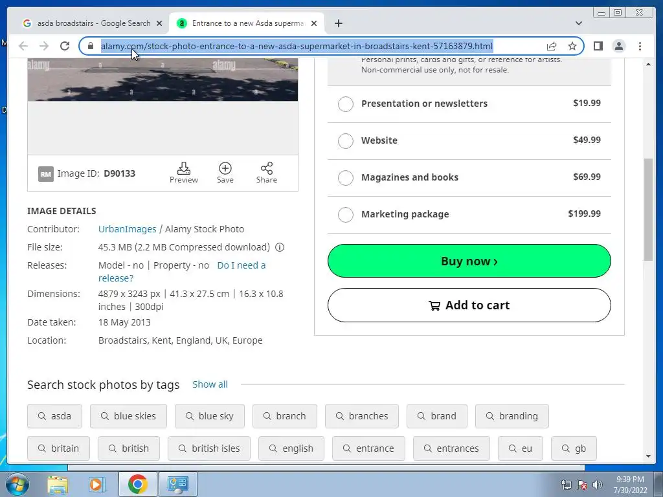Search photos tagged branches
The image size is (663, 497).
[x=361, y=416]
